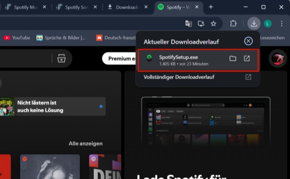Click the external link icon beside Vollständiger Downloadverlauf
290x179 pixels.
(248, 77)
